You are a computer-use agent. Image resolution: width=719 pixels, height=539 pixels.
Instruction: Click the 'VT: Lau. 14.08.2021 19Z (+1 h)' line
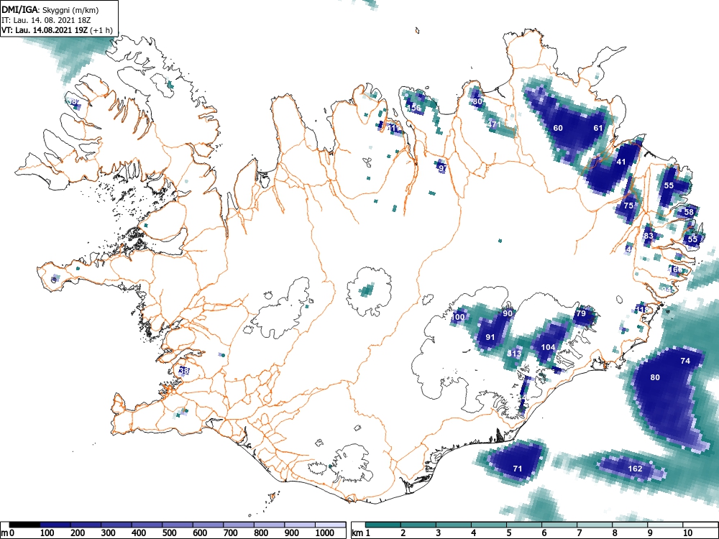[x=57, y=30]
